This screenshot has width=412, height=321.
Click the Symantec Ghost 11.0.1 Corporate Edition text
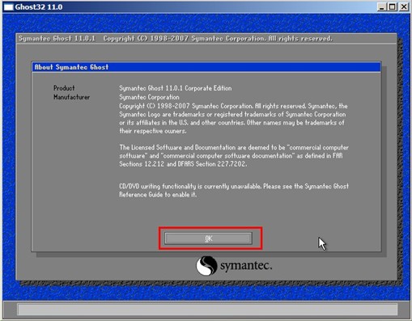pos(176,88)
